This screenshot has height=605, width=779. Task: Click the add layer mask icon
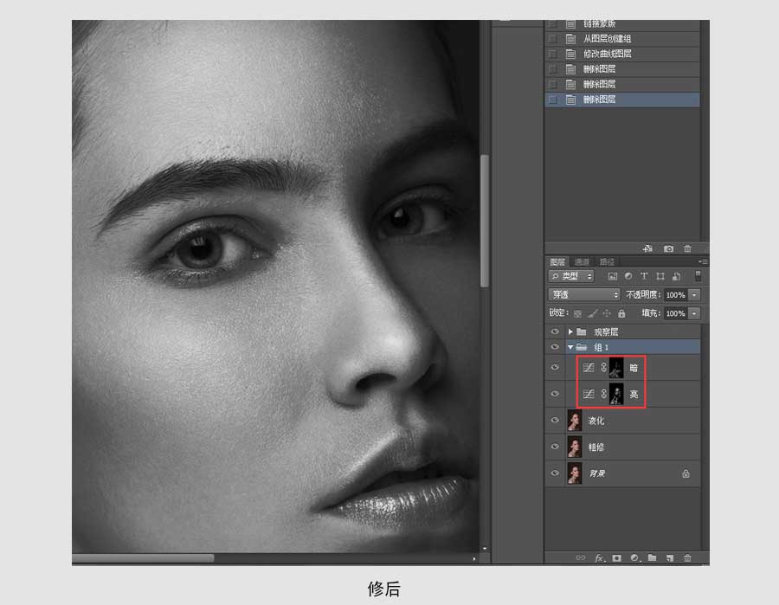tap(616, 558)
